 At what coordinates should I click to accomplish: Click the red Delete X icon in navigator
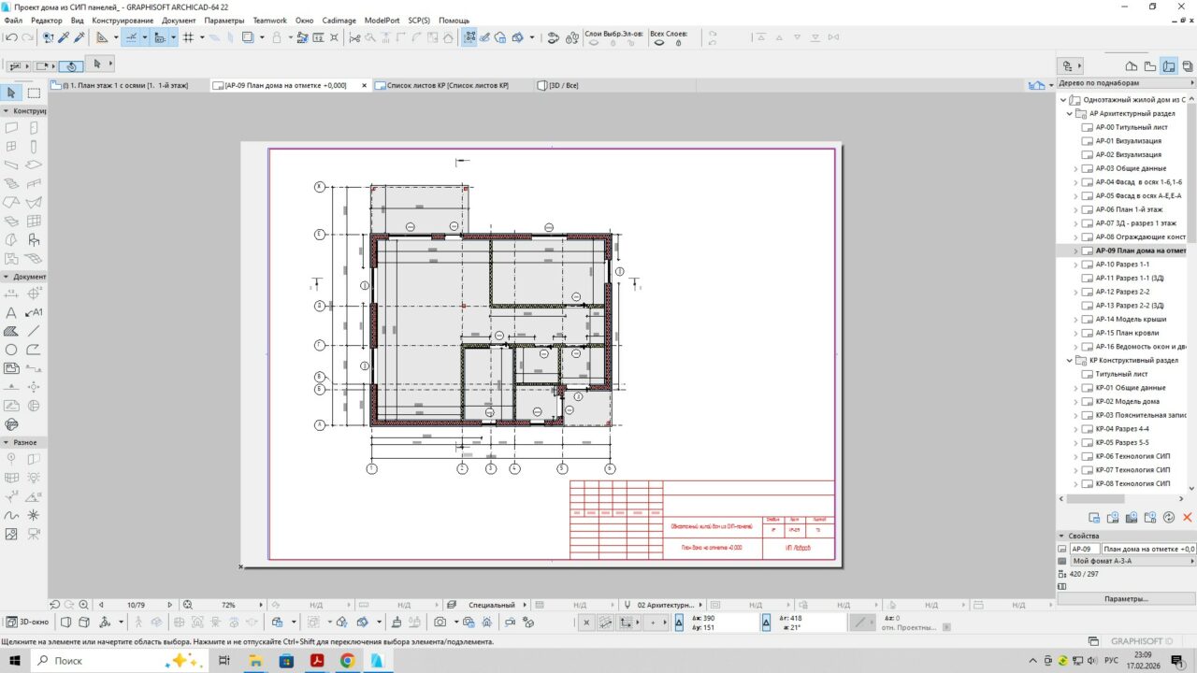click(x=1188, y=517)
